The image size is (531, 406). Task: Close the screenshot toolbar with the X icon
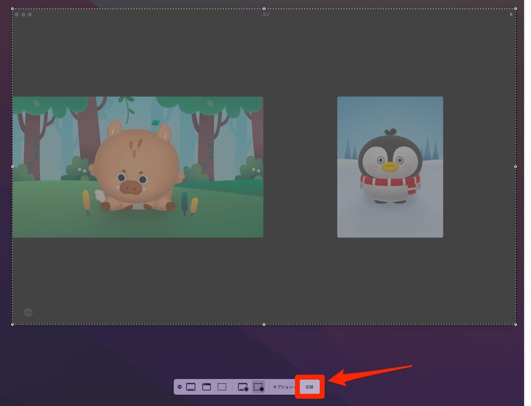point(180,387)
